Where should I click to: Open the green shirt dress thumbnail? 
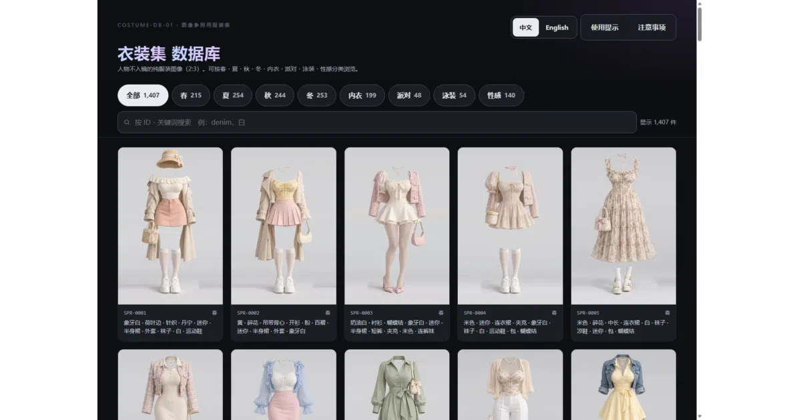coord(397,385)
